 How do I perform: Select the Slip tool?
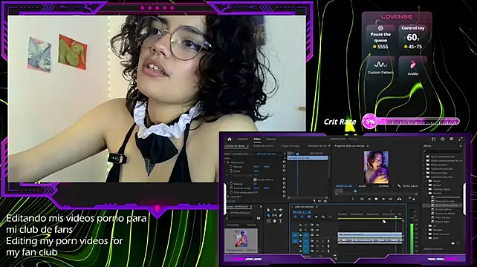point(275,215)
